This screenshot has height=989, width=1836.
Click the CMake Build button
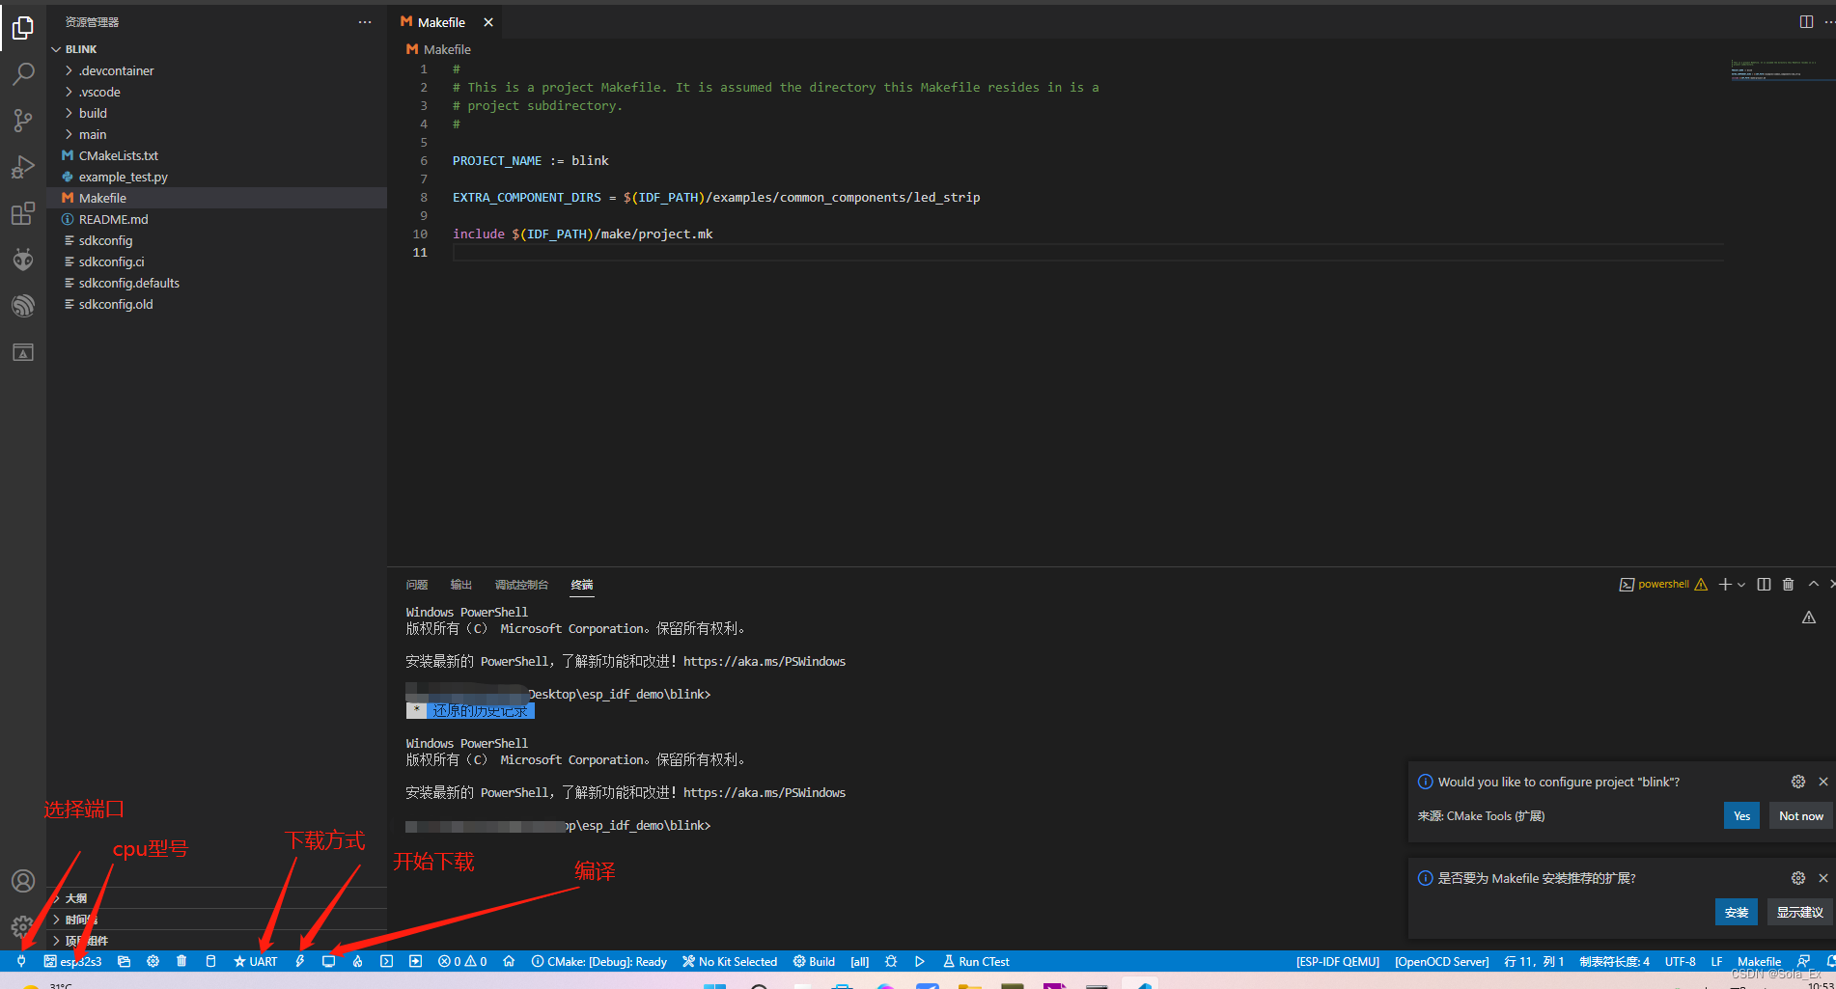(814, 961)
